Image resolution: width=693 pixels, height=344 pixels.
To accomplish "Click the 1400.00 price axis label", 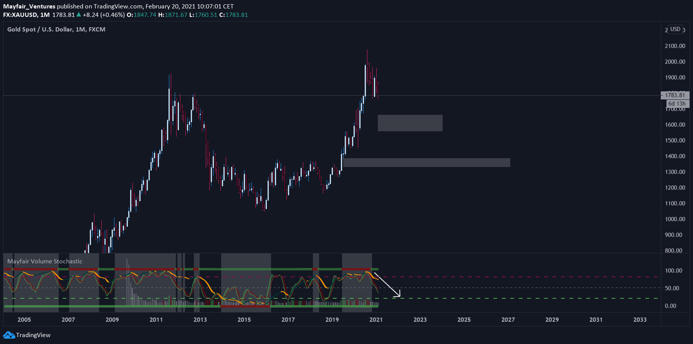I will coord(675,156).
